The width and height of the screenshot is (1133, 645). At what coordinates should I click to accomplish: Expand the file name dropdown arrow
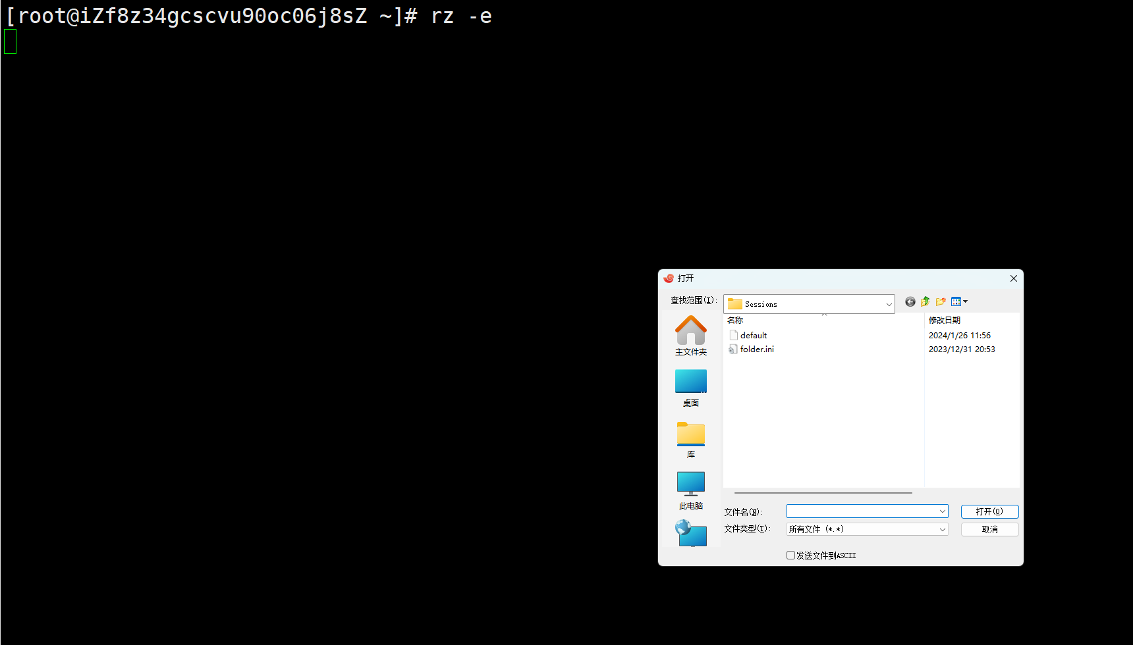942,511
